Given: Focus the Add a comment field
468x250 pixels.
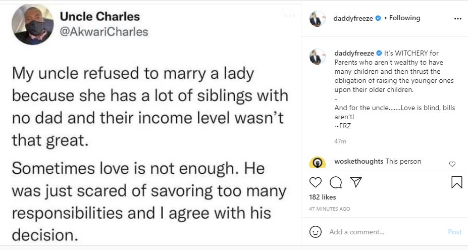Looking at the screenshot, I should pos(384,232).
